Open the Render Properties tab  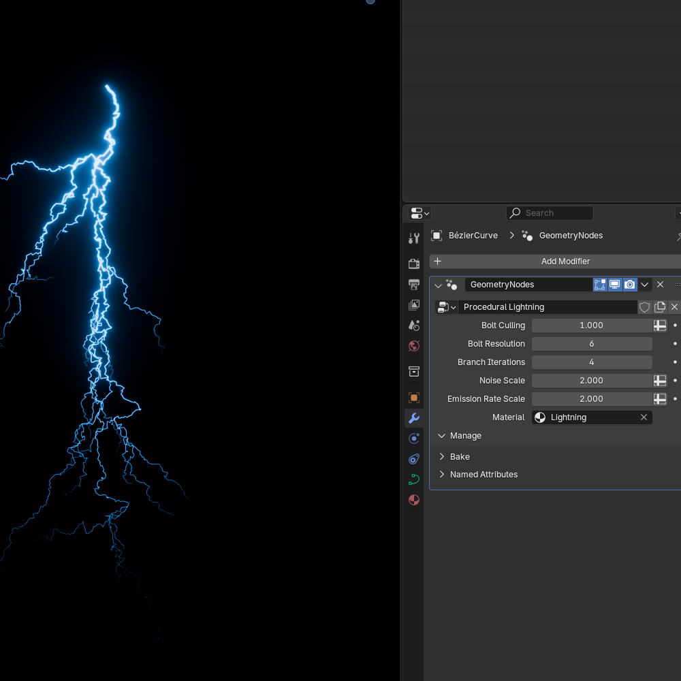click(413, 263)
